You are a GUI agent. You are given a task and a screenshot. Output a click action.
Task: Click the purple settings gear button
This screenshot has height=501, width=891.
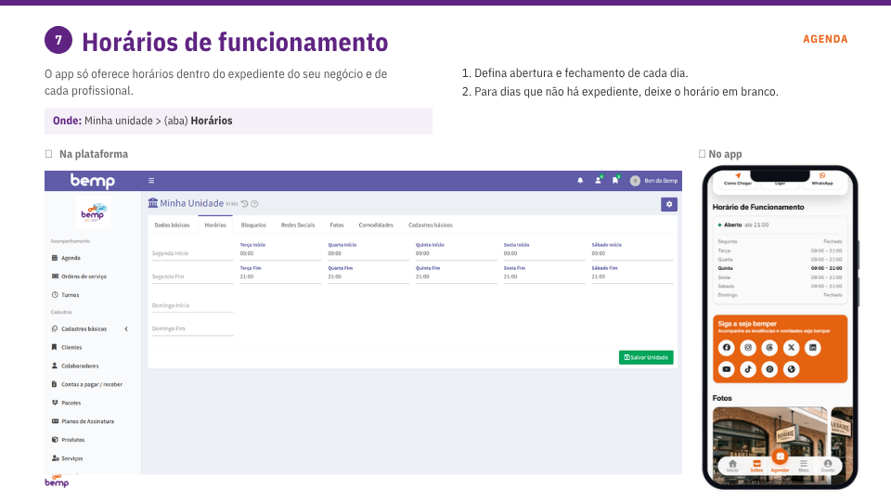pyautogui.click(x=669, y=204)
